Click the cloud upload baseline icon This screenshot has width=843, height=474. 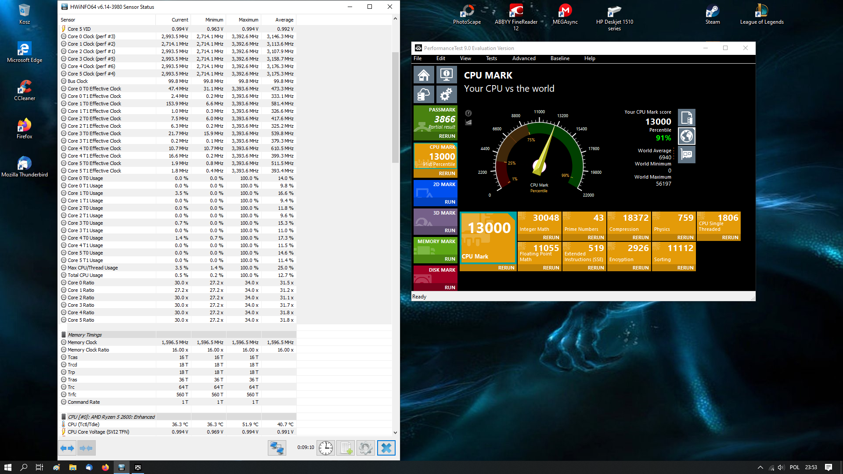pos(423,94)
